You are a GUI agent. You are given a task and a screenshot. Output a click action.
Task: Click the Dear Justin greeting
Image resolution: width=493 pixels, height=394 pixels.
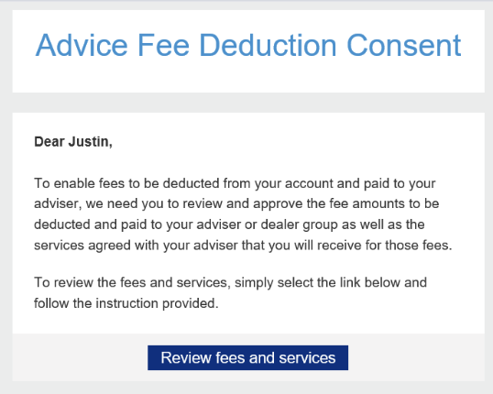tap(73, 142)
